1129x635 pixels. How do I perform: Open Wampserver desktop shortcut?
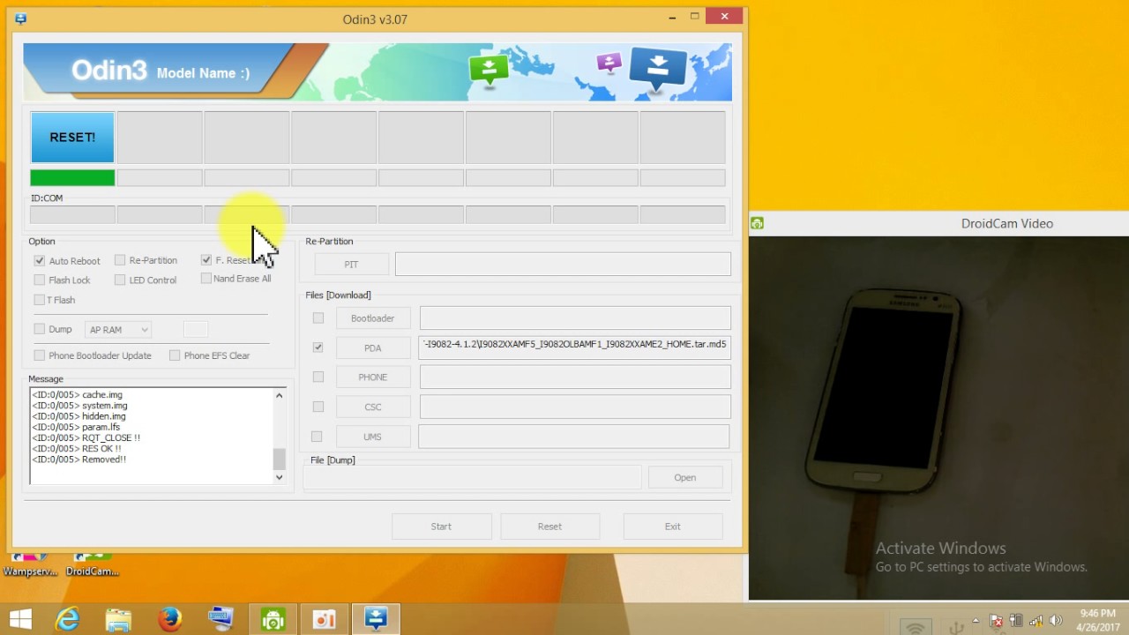click(29, 564)
